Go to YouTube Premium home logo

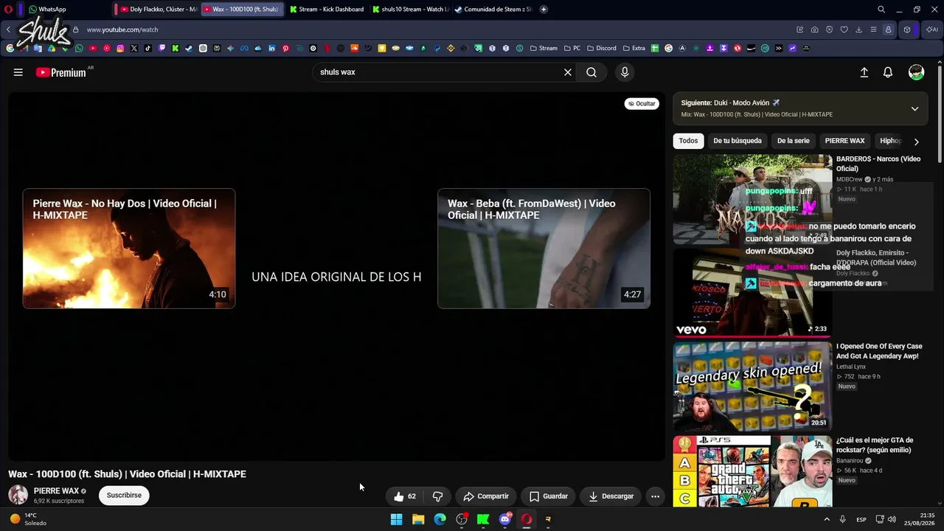[61, 72]
